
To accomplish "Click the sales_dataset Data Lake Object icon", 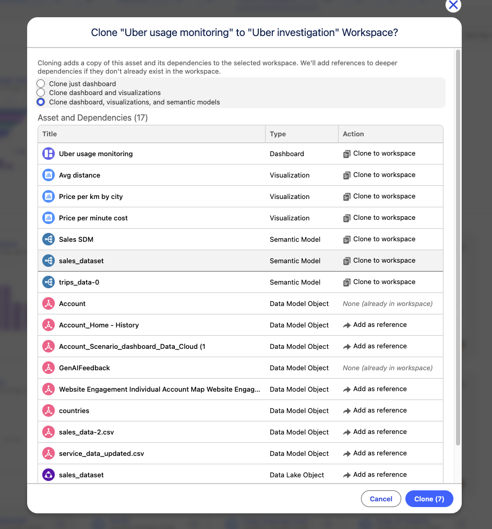I will [x=49, y=475].
